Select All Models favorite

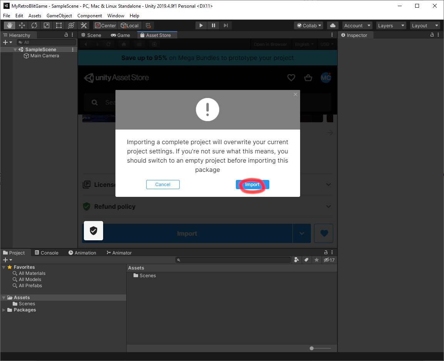(27, 279)
